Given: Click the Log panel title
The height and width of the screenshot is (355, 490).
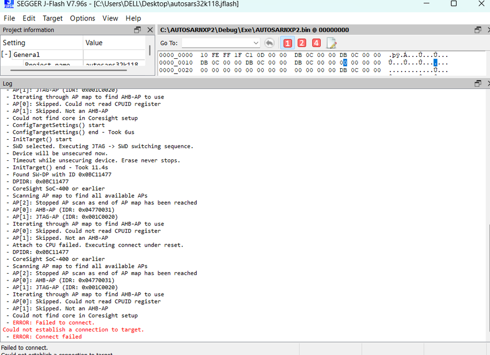Looking at the screenshot, I should pos(7,83).
